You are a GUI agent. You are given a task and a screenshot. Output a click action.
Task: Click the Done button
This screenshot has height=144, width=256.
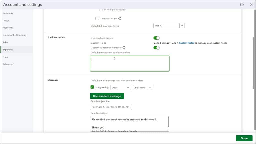click(244, 138)
